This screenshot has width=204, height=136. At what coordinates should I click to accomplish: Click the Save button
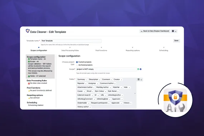point(176,40)
